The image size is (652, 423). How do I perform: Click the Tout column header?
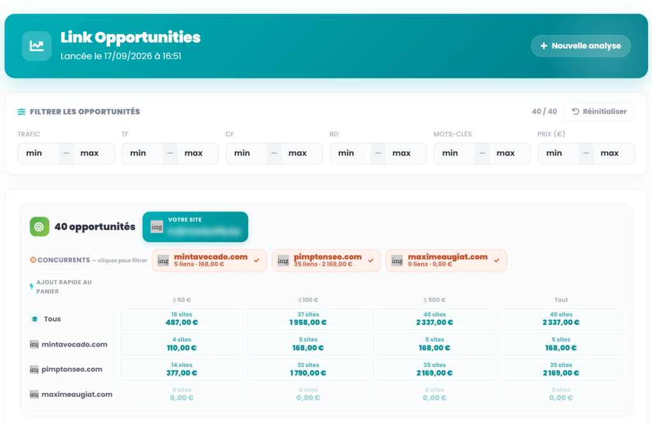(x=561, y=300)
